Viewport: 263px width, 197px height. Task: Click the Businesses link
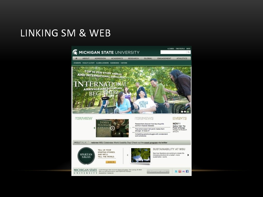pyautogui.click(x=115, y=63)
